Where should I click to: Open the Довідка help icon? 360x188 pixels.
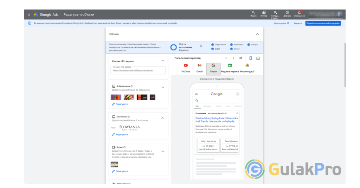point(287,14)
